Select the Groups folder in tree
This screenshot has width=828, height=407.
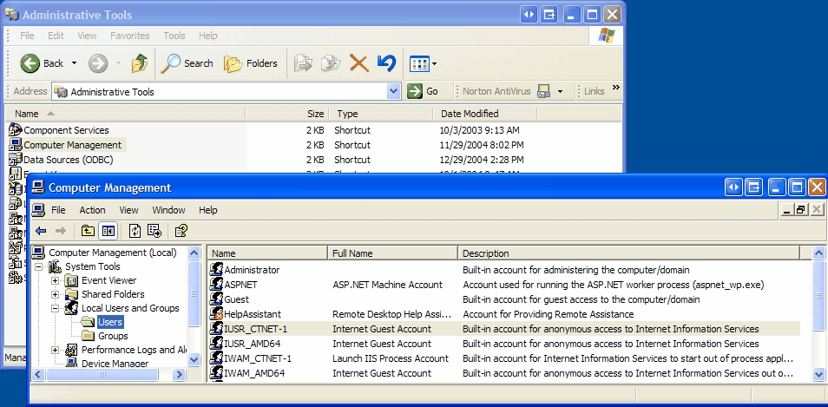[112, 336]
